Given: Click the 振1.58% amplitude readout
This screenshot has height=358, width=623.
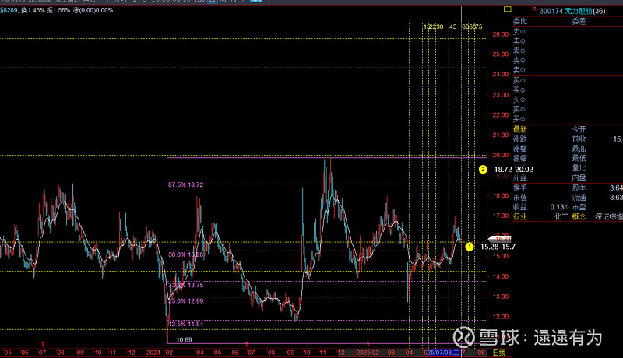Looking at the screenshot, I should [x=58, y=10].
